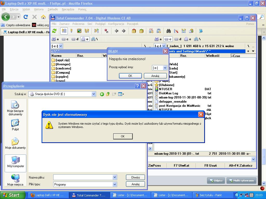Click the Refresh icon in Total Commander toolbar
The height and width of the screenshot is (199, 266).
pos(54,31)
